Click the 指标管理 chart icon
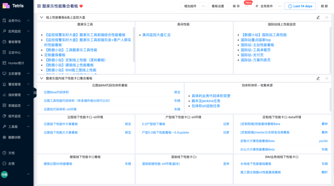 click(4, 95)
